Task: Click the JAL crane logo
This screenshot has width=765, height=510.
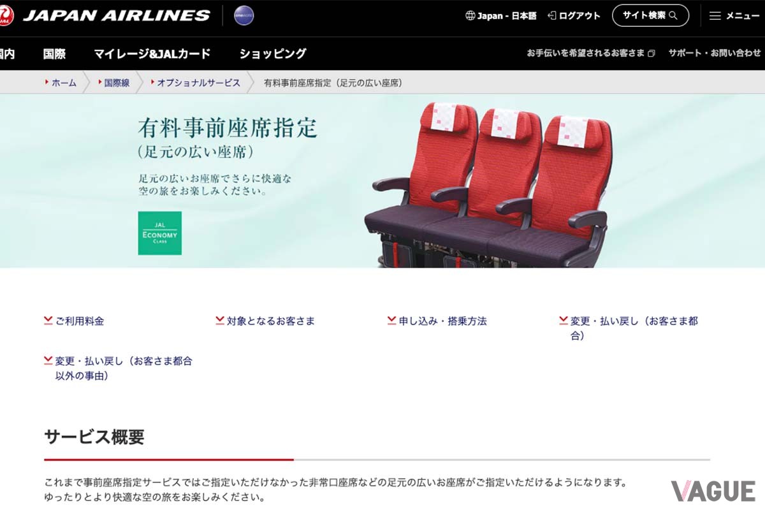Action: point(5,15)
